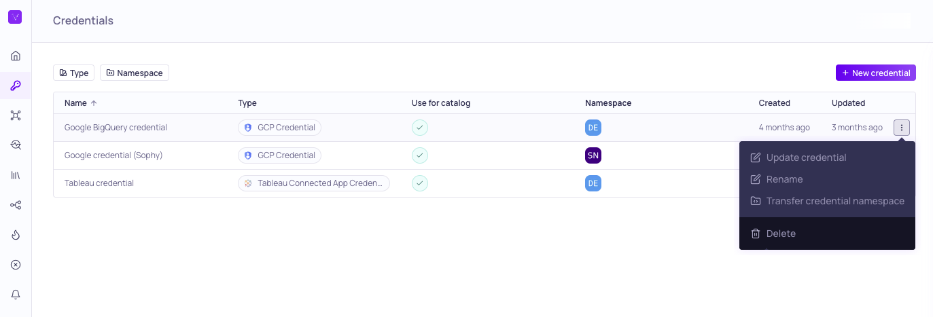The height and width of the screenshot is (317, 933).
Task: Open the library books sidebar icon
Action: [16, 175]
